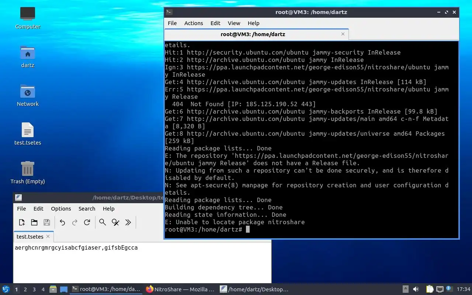
Task: Activate the /home/dartz/Desktop FeatherPad taskbar button
Action: click(254, 289)
